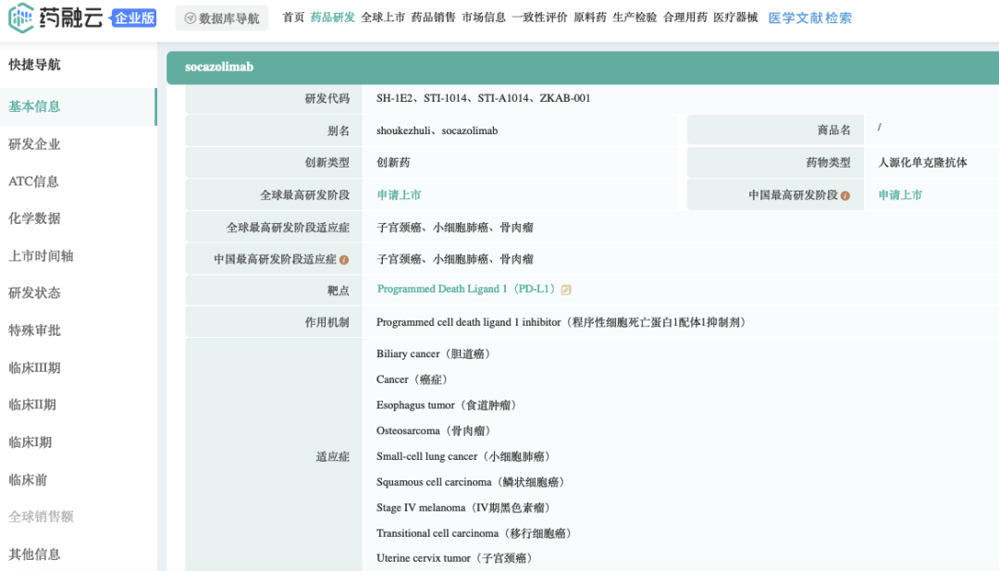
Task: Select the code text SH-1E2、STI-1014
Action: tap(422, 98)
